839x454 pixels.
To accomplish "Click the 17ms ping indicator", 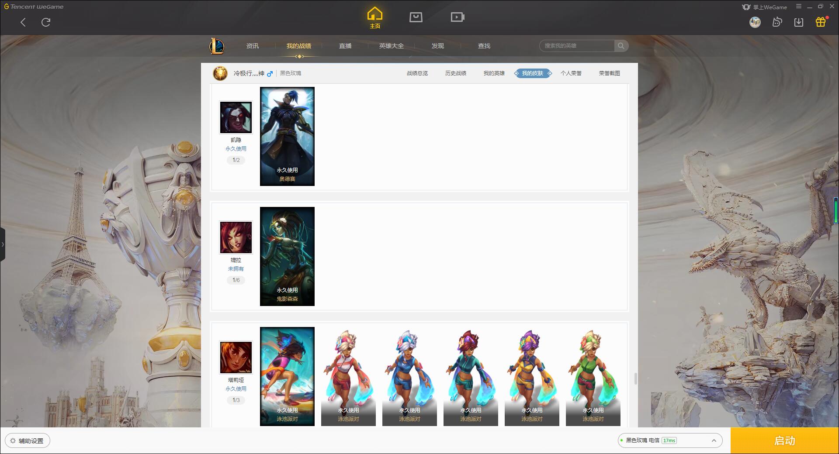I will tap(669, 440).
